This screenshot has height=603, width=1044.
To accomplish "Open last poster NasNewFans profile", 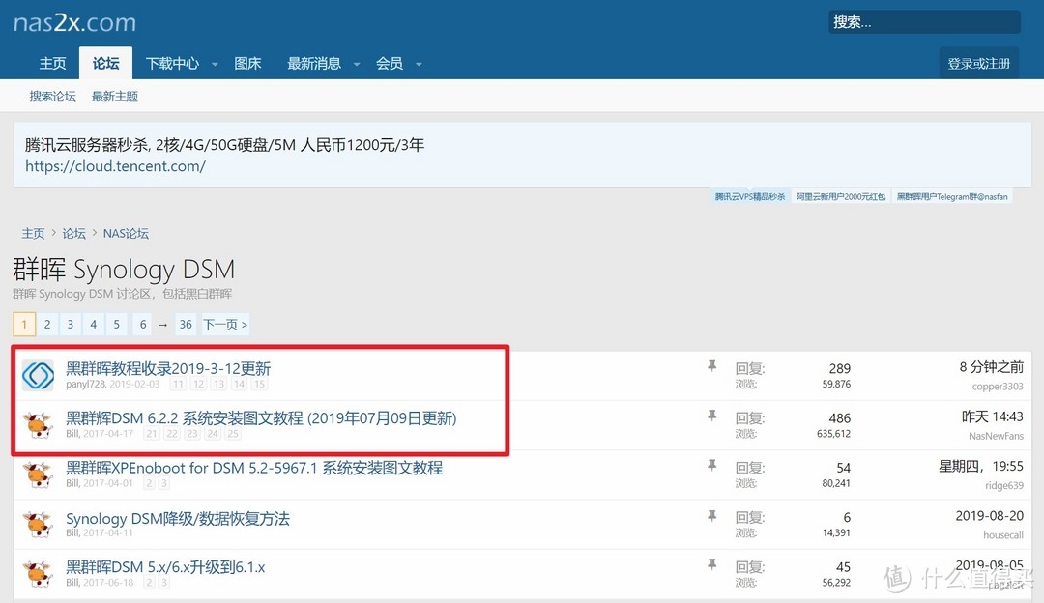I will coord(996,436).
